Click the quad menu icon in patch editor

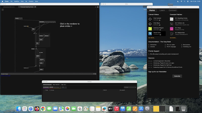3,10
